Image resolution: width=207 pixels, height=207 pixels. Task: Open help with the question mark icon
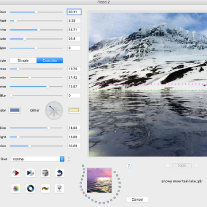tap(129, 166)
